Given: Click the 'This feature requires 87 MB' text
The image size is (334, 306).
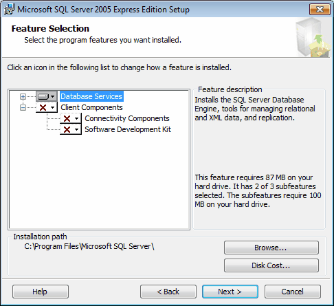Looking at the screenshot, I should (258, 190).
